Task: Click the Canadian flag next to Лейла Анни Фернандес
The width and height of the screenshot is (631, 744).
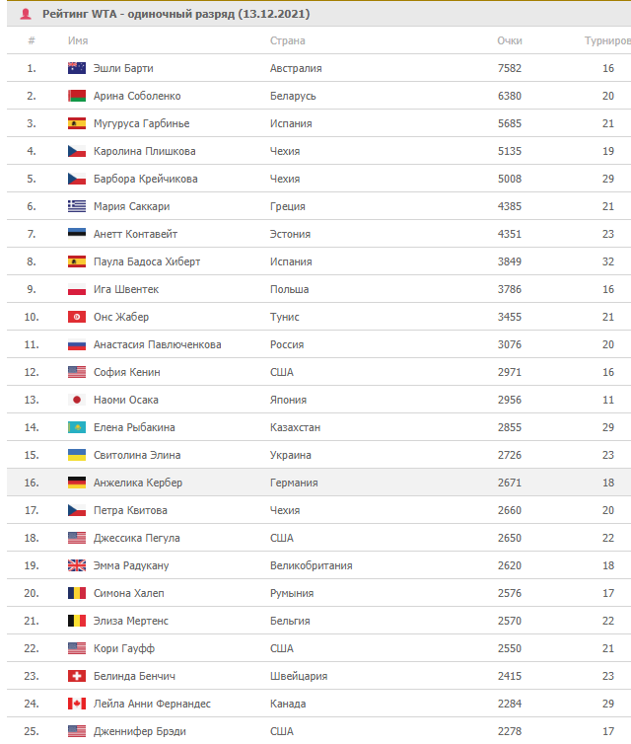Action: [77, 704]
